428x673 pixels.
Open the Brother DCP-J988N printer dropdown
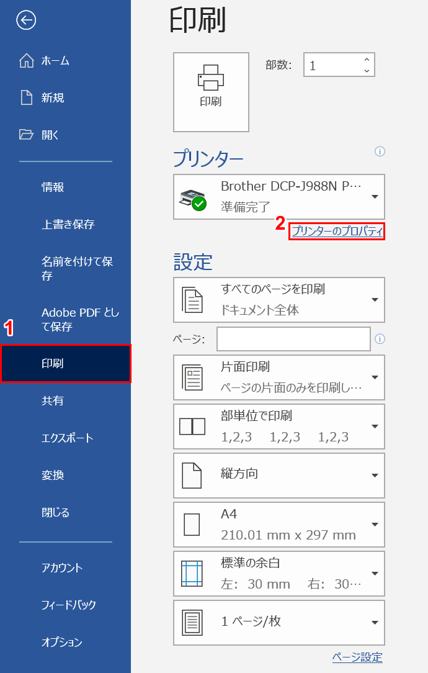pos(279,197)
